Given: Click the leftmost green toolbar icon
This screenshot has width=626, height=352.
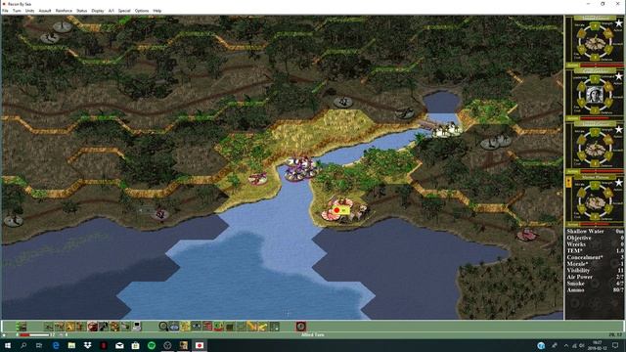Looking at the screenshot, I should 22,327.
